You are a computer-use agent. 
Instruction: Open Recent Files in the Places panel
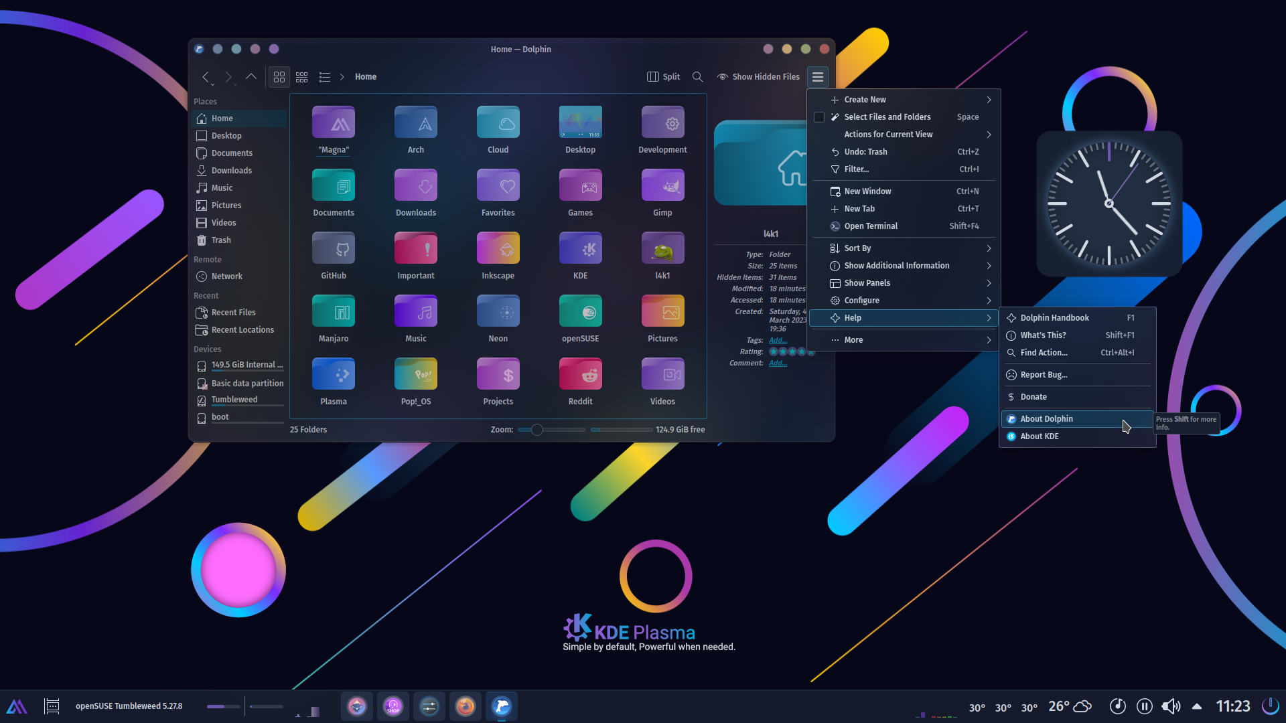pos(239,313)
